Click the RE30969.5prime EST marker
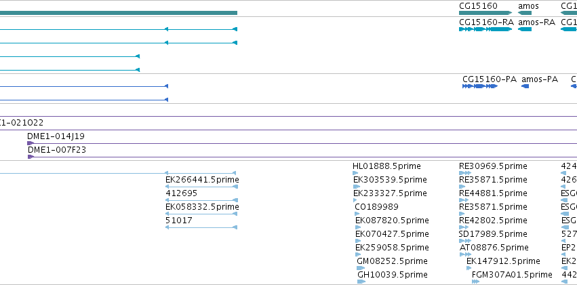The height and width of the screenshot is (285, 577). click(x=465, y=173)
